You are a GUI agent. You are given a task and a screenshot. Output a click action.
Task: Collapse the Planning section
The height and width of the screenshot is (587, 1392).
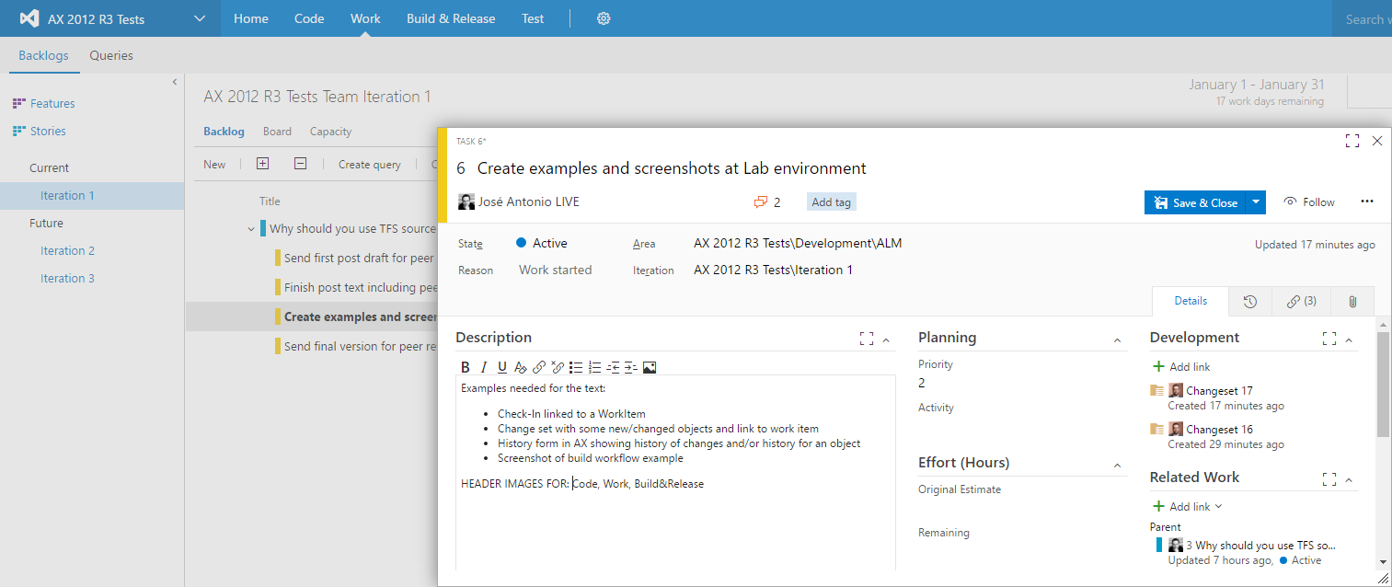point(1118,340)
